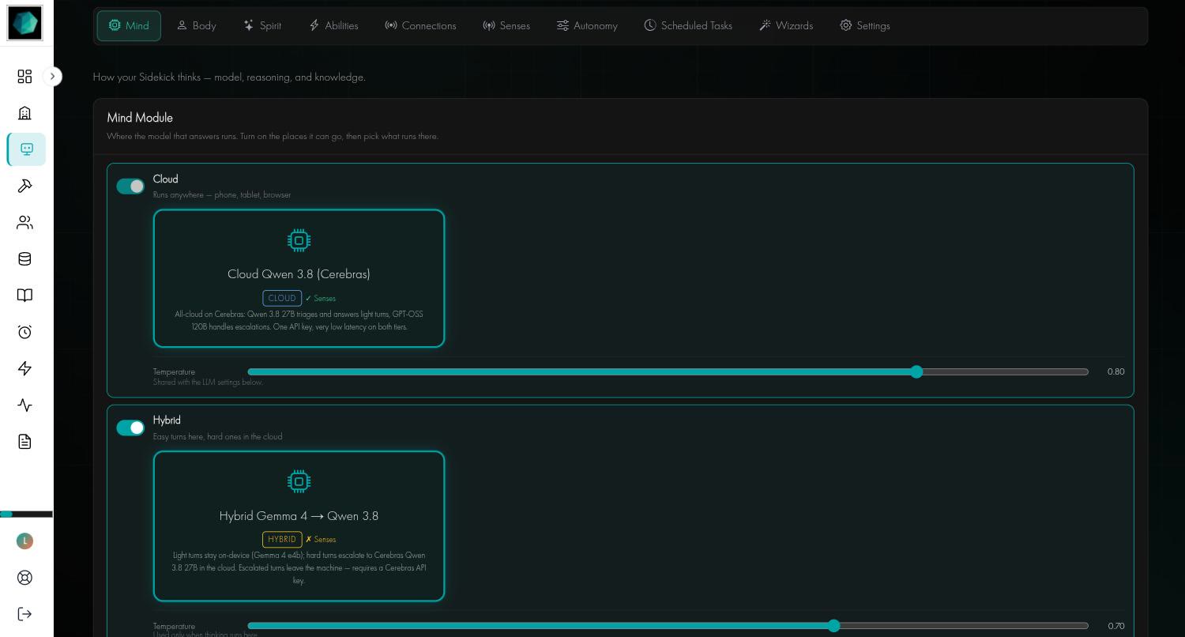Open the open-book icon in the sidebar
The height and width of the screenshot is (637, 1185).
pos(24,295)
